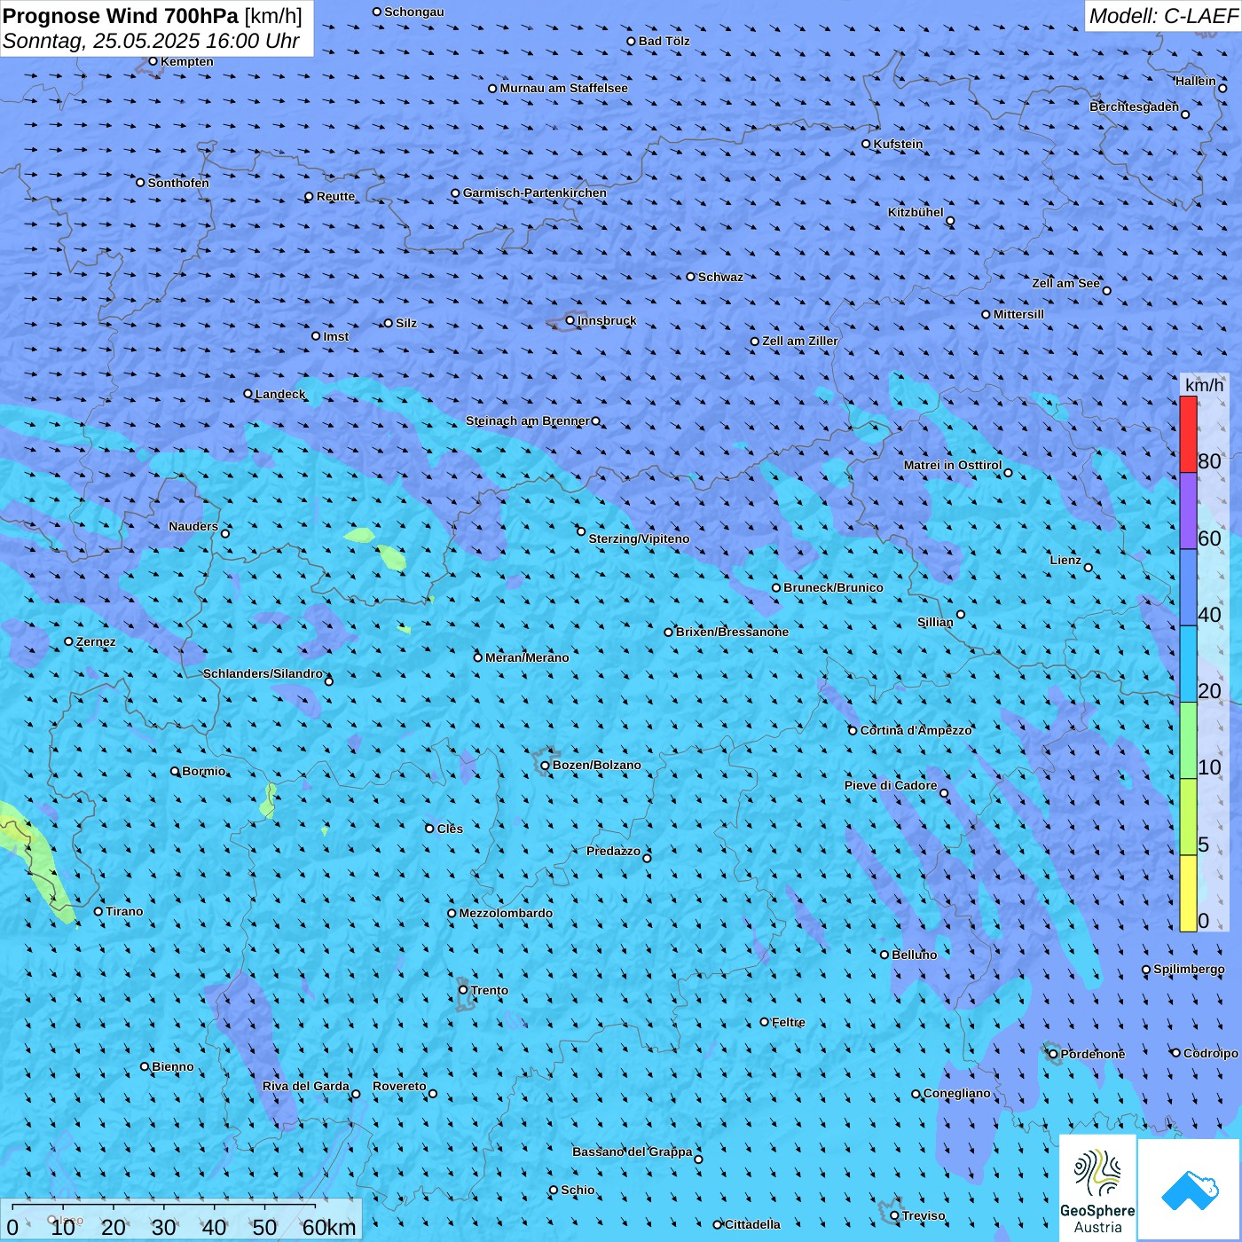Click the 'Codroipo' label

(1211, 1053)
